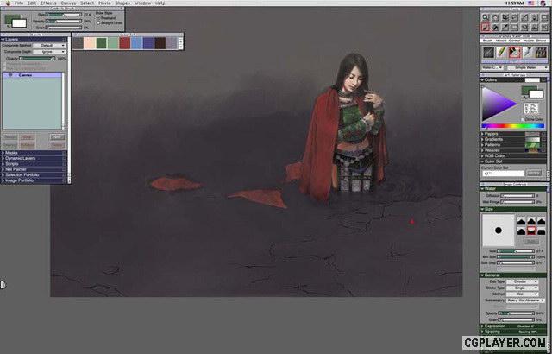Open the Papers thumbnail preview
This screenshot has width=552, height=354.
[x=533, y=134]
